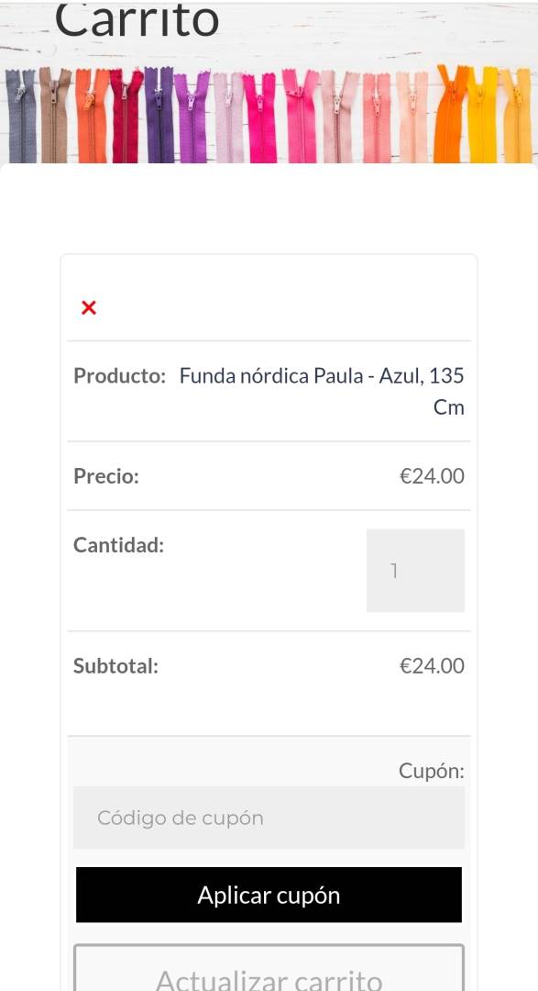This screenshot has width=538, height=991.
Task: Click the yellow zipper in the banner
Action: 483,115
